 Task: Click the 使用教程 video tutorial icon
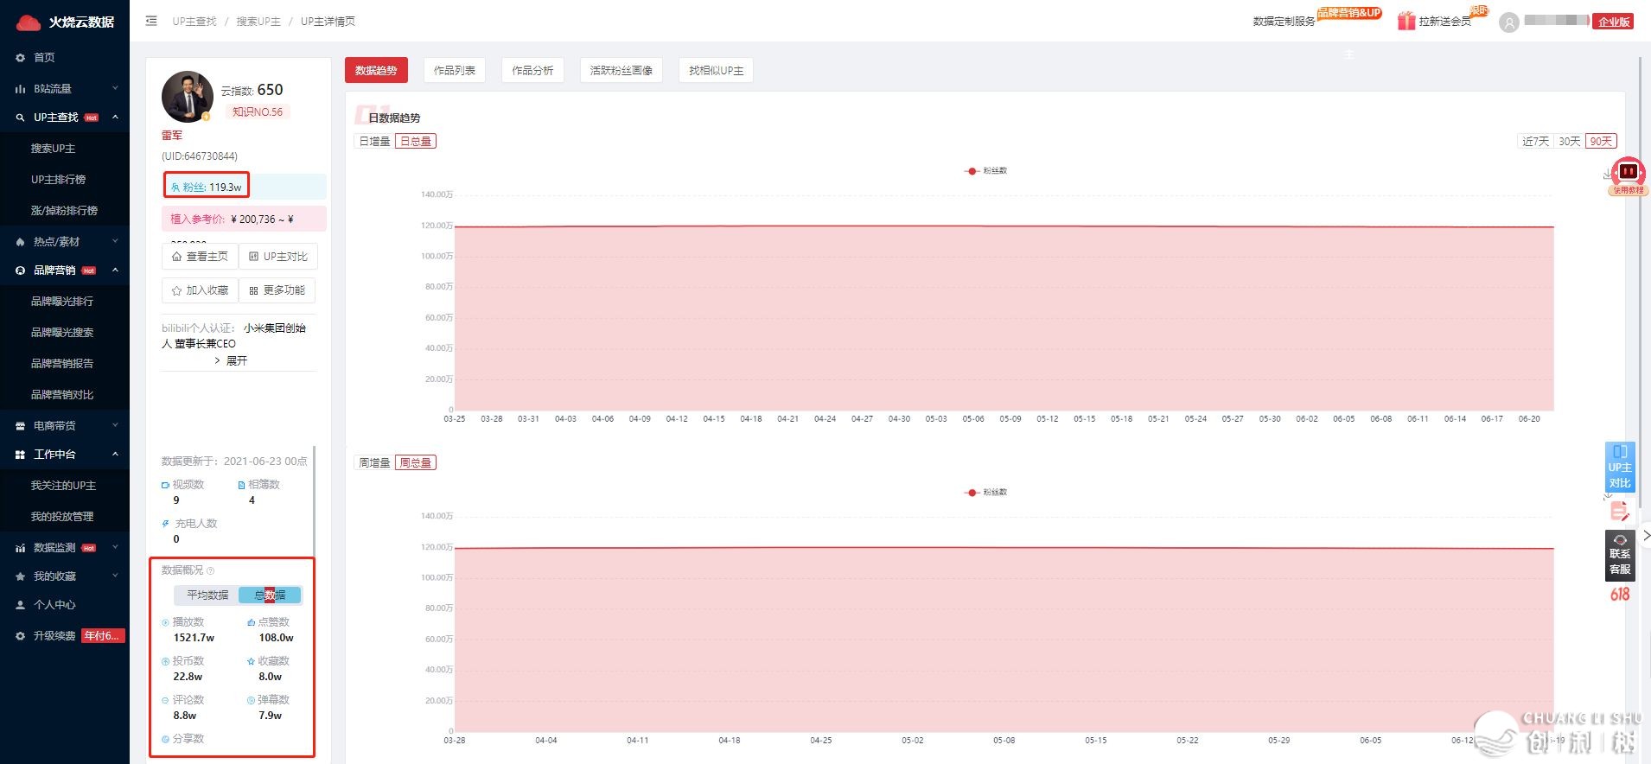(1628, 173)
